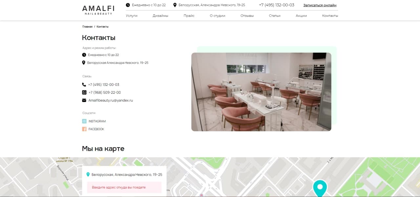Click contacts address Белорусская Александра Невского, 19-25
The image size is (420, 197).
(118, 63)
